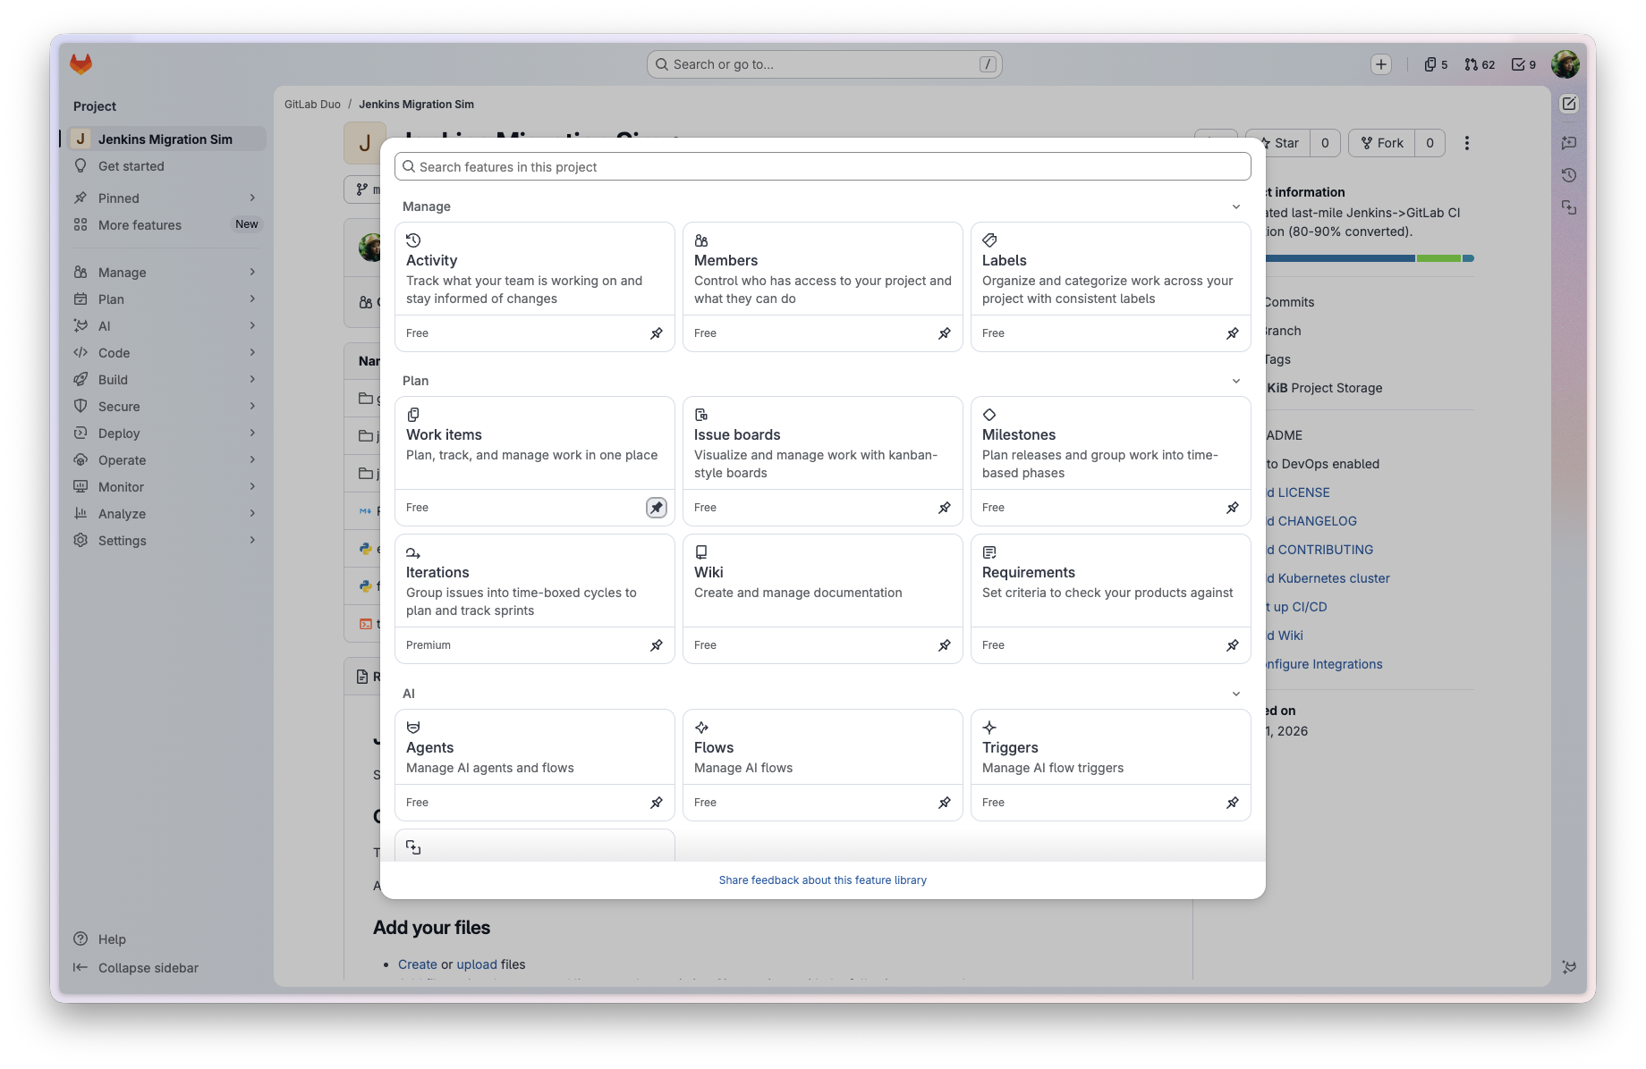
Task: Expand Settings in the sidebar
Action: click(x=166, y=541)
